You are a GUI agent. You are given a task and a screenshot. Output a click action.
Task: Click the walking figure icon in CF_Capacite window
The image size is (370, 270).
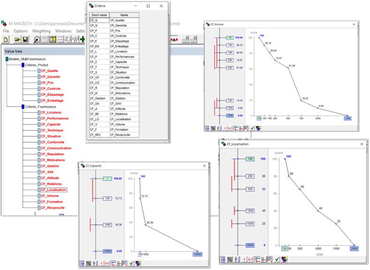(95, 263)
